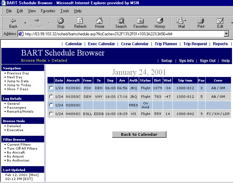
Task: Show browsing History icon
Action: 160,21
